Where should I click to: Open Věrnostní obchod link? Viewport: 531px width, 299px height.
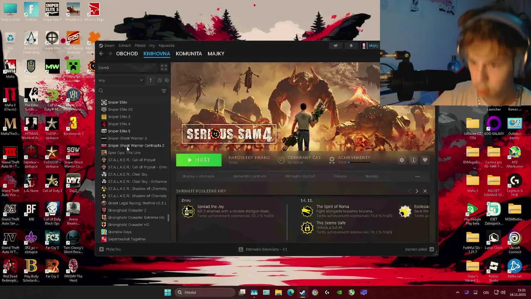[x=300, y=176]
